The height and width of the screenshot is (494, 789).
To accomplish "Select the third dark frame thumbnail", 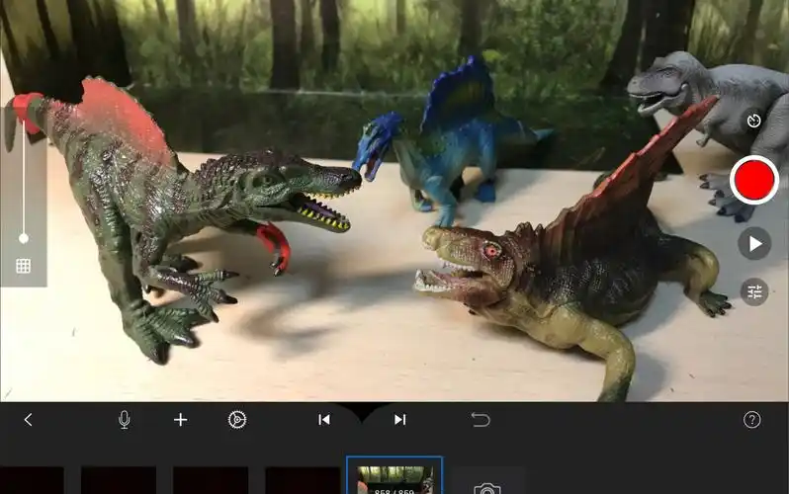I will click(x=211, y=480).
